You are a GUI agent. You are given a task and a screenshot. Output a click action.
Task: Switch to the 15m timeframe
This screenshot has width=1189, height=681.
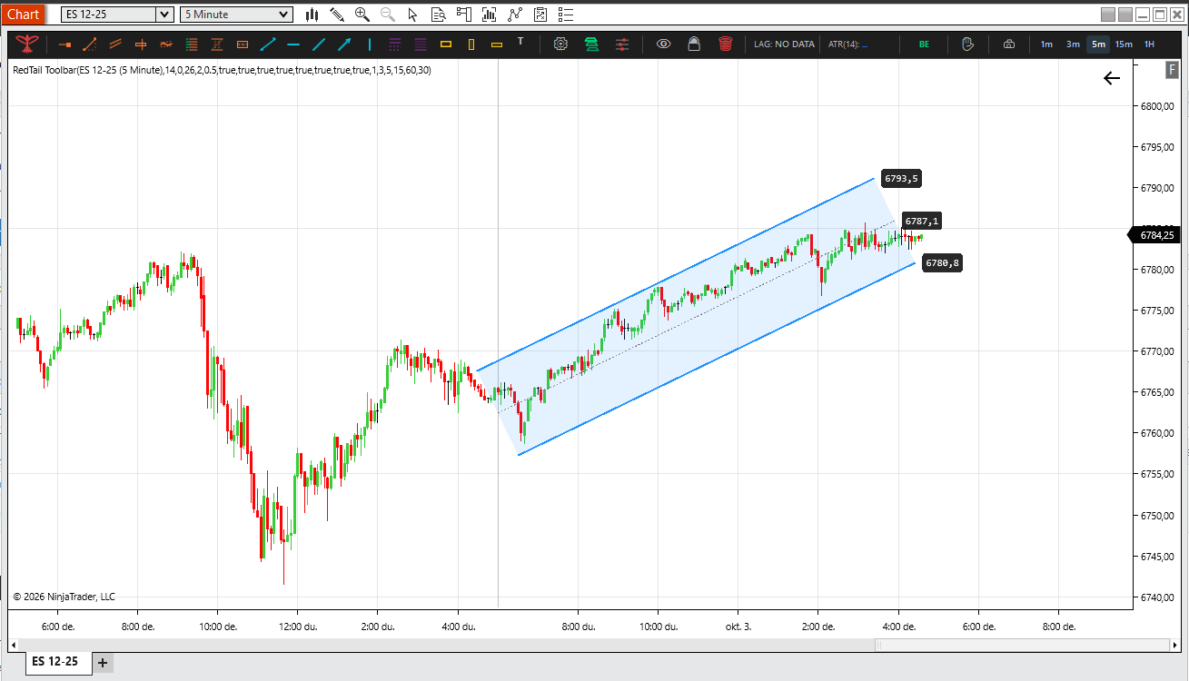[x=1124, y=44]
